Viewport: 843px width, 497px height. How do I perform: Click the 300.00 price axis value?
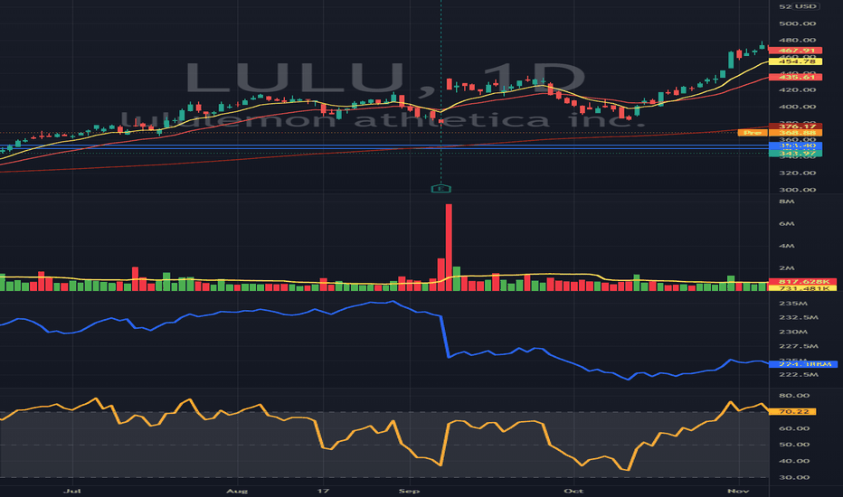(x=797, y=190)
